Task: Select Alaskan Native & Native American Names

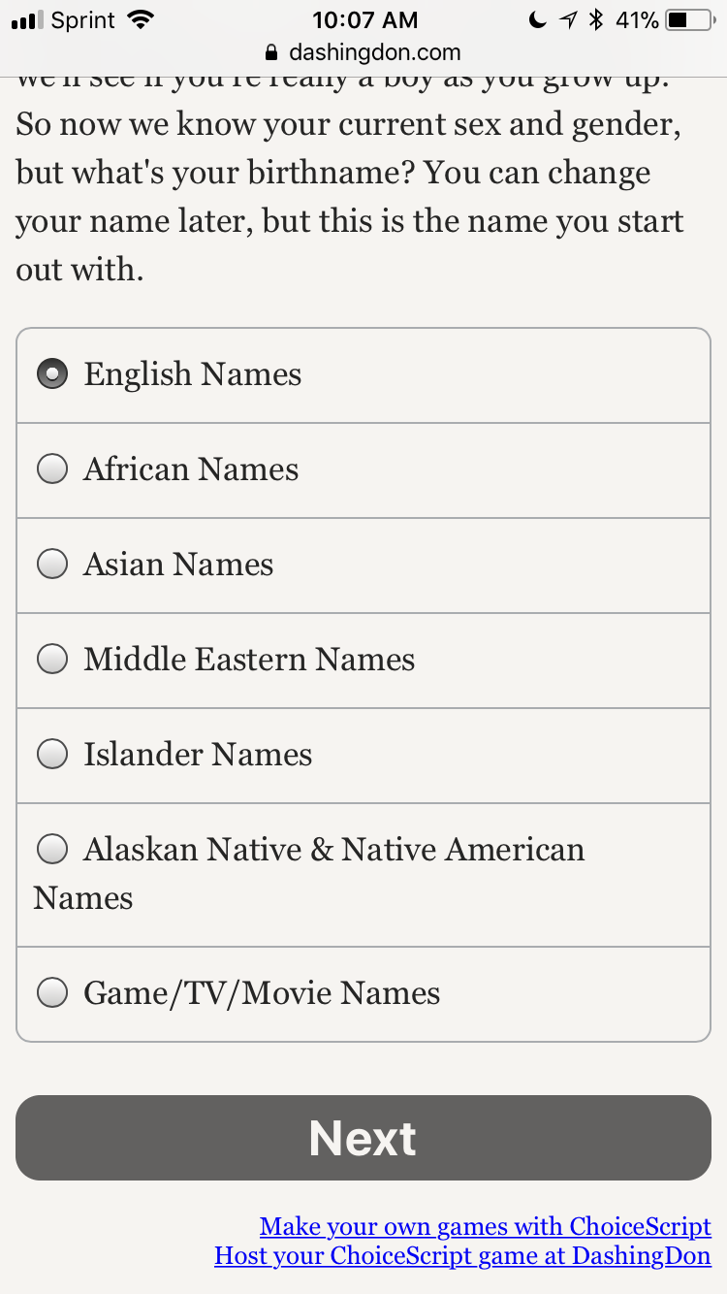Action: (52, 851)
